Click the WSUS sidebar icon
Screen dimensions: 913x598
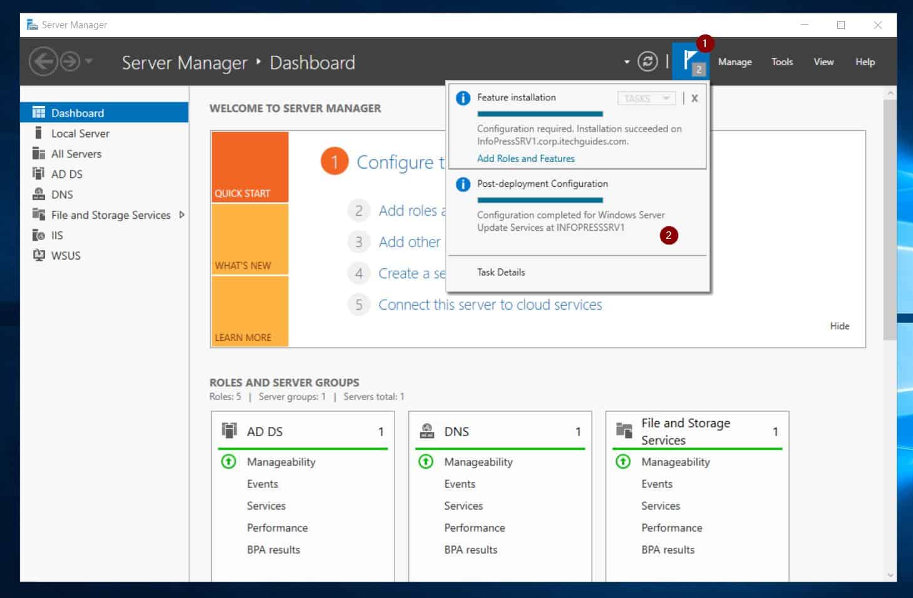(x=39, y=255)
